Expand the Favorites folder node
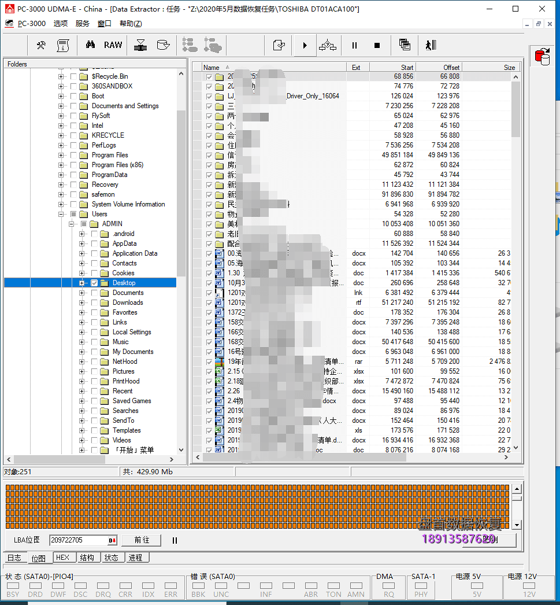The image size is (560, 605). point(81,312)
